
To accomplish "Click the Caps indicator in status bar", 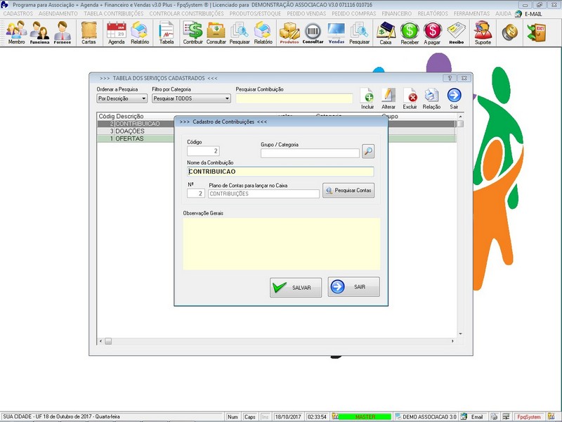I will (x=250, y=416).
